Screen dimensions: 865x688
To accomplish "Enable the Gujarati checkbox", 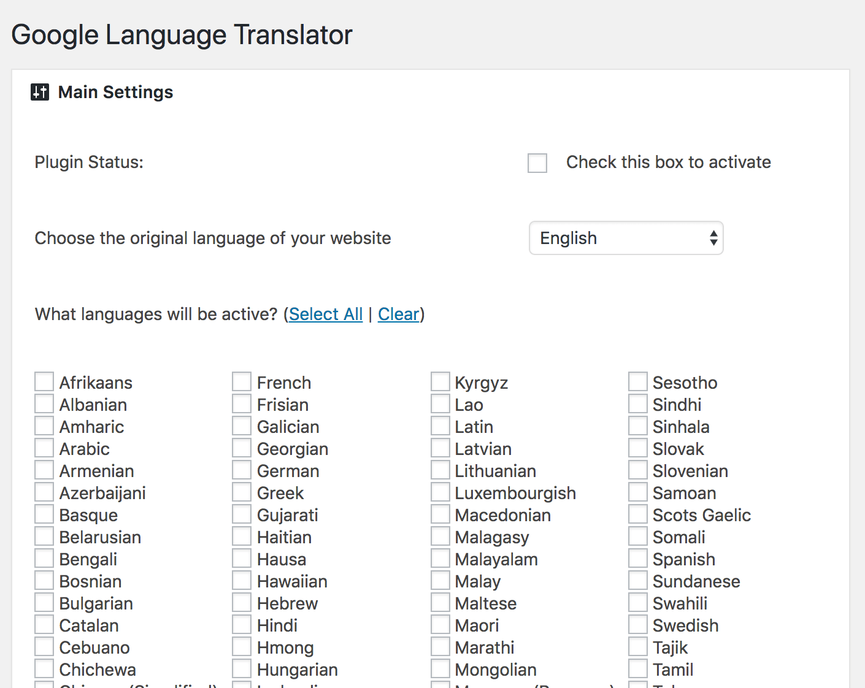I will 242,514.
